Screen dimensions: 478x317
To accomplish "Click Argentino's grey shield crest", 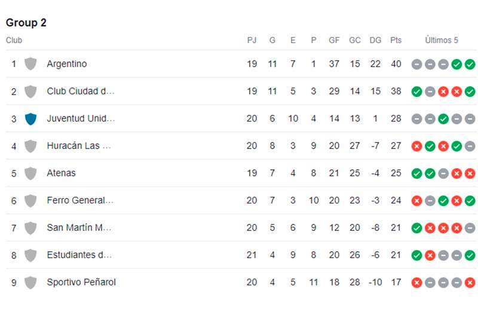I will click(x=30, y=64).
